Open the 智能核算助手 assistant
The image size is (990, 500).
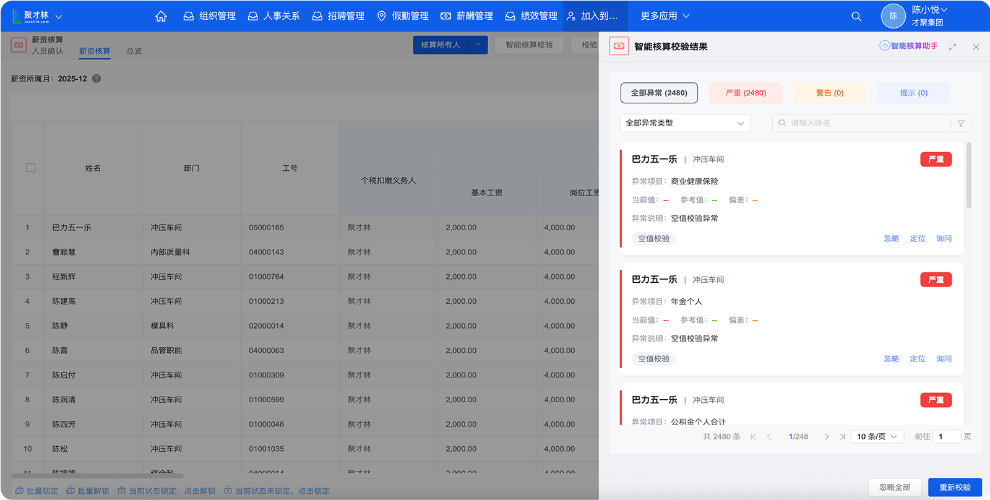tap(908, 46)
